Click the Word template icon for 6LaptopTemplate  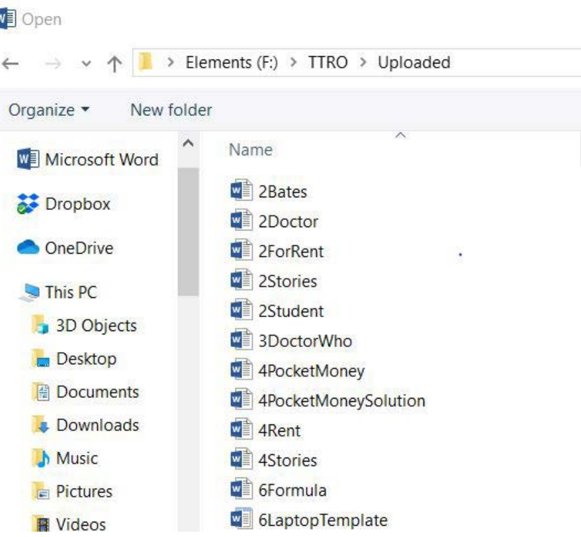point(242,519)
